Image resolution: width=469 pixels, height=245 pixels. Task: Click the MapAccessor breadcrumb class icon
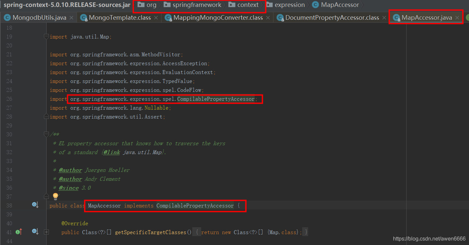click(315, 5)
